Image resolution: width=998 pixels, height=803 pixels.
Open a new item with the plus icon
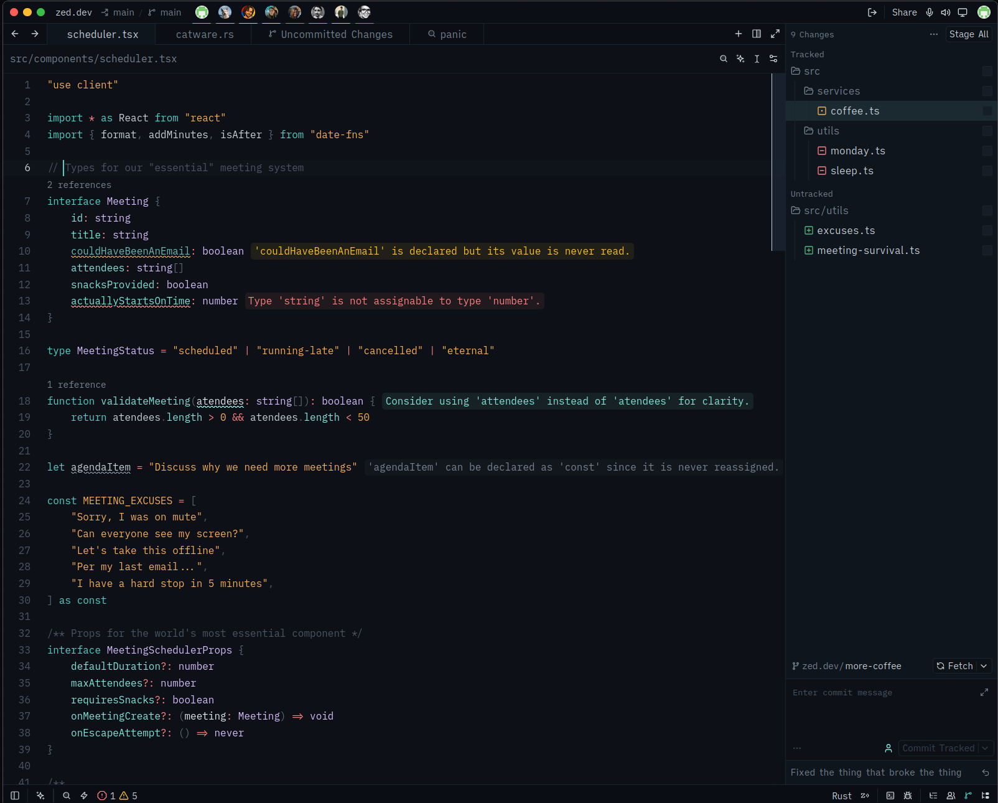[739, 34]
